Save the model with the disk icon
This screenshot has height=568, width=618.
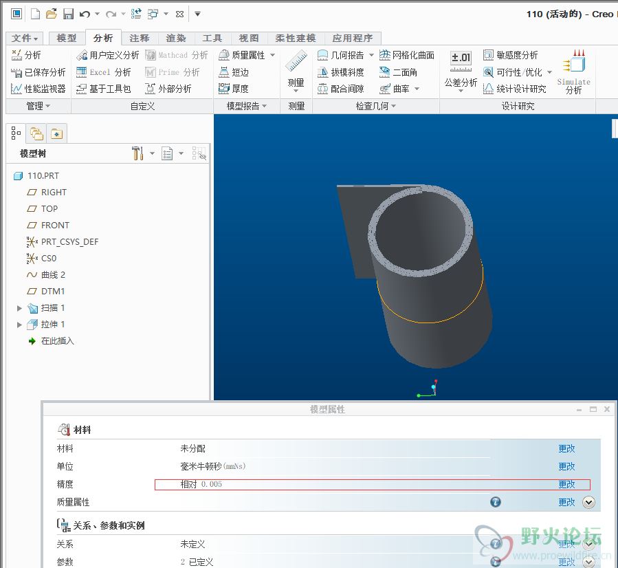click(68, 14)
